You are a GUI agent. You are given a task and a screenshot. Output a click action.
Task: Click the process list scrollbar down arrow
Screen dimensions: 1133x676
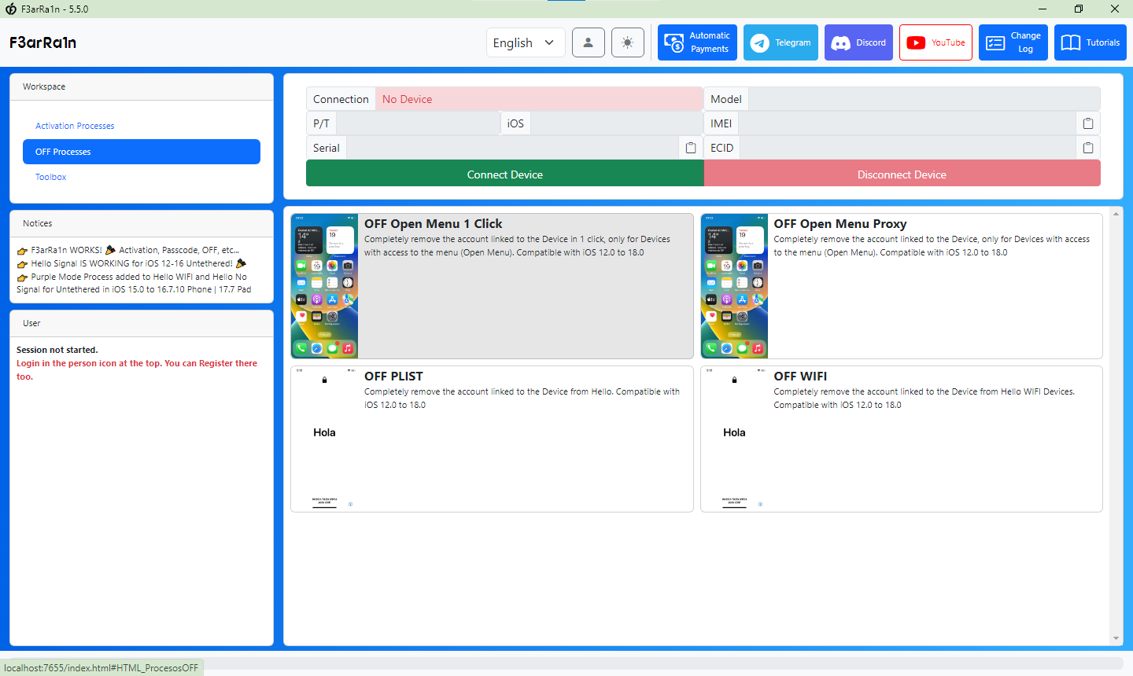1116,638
